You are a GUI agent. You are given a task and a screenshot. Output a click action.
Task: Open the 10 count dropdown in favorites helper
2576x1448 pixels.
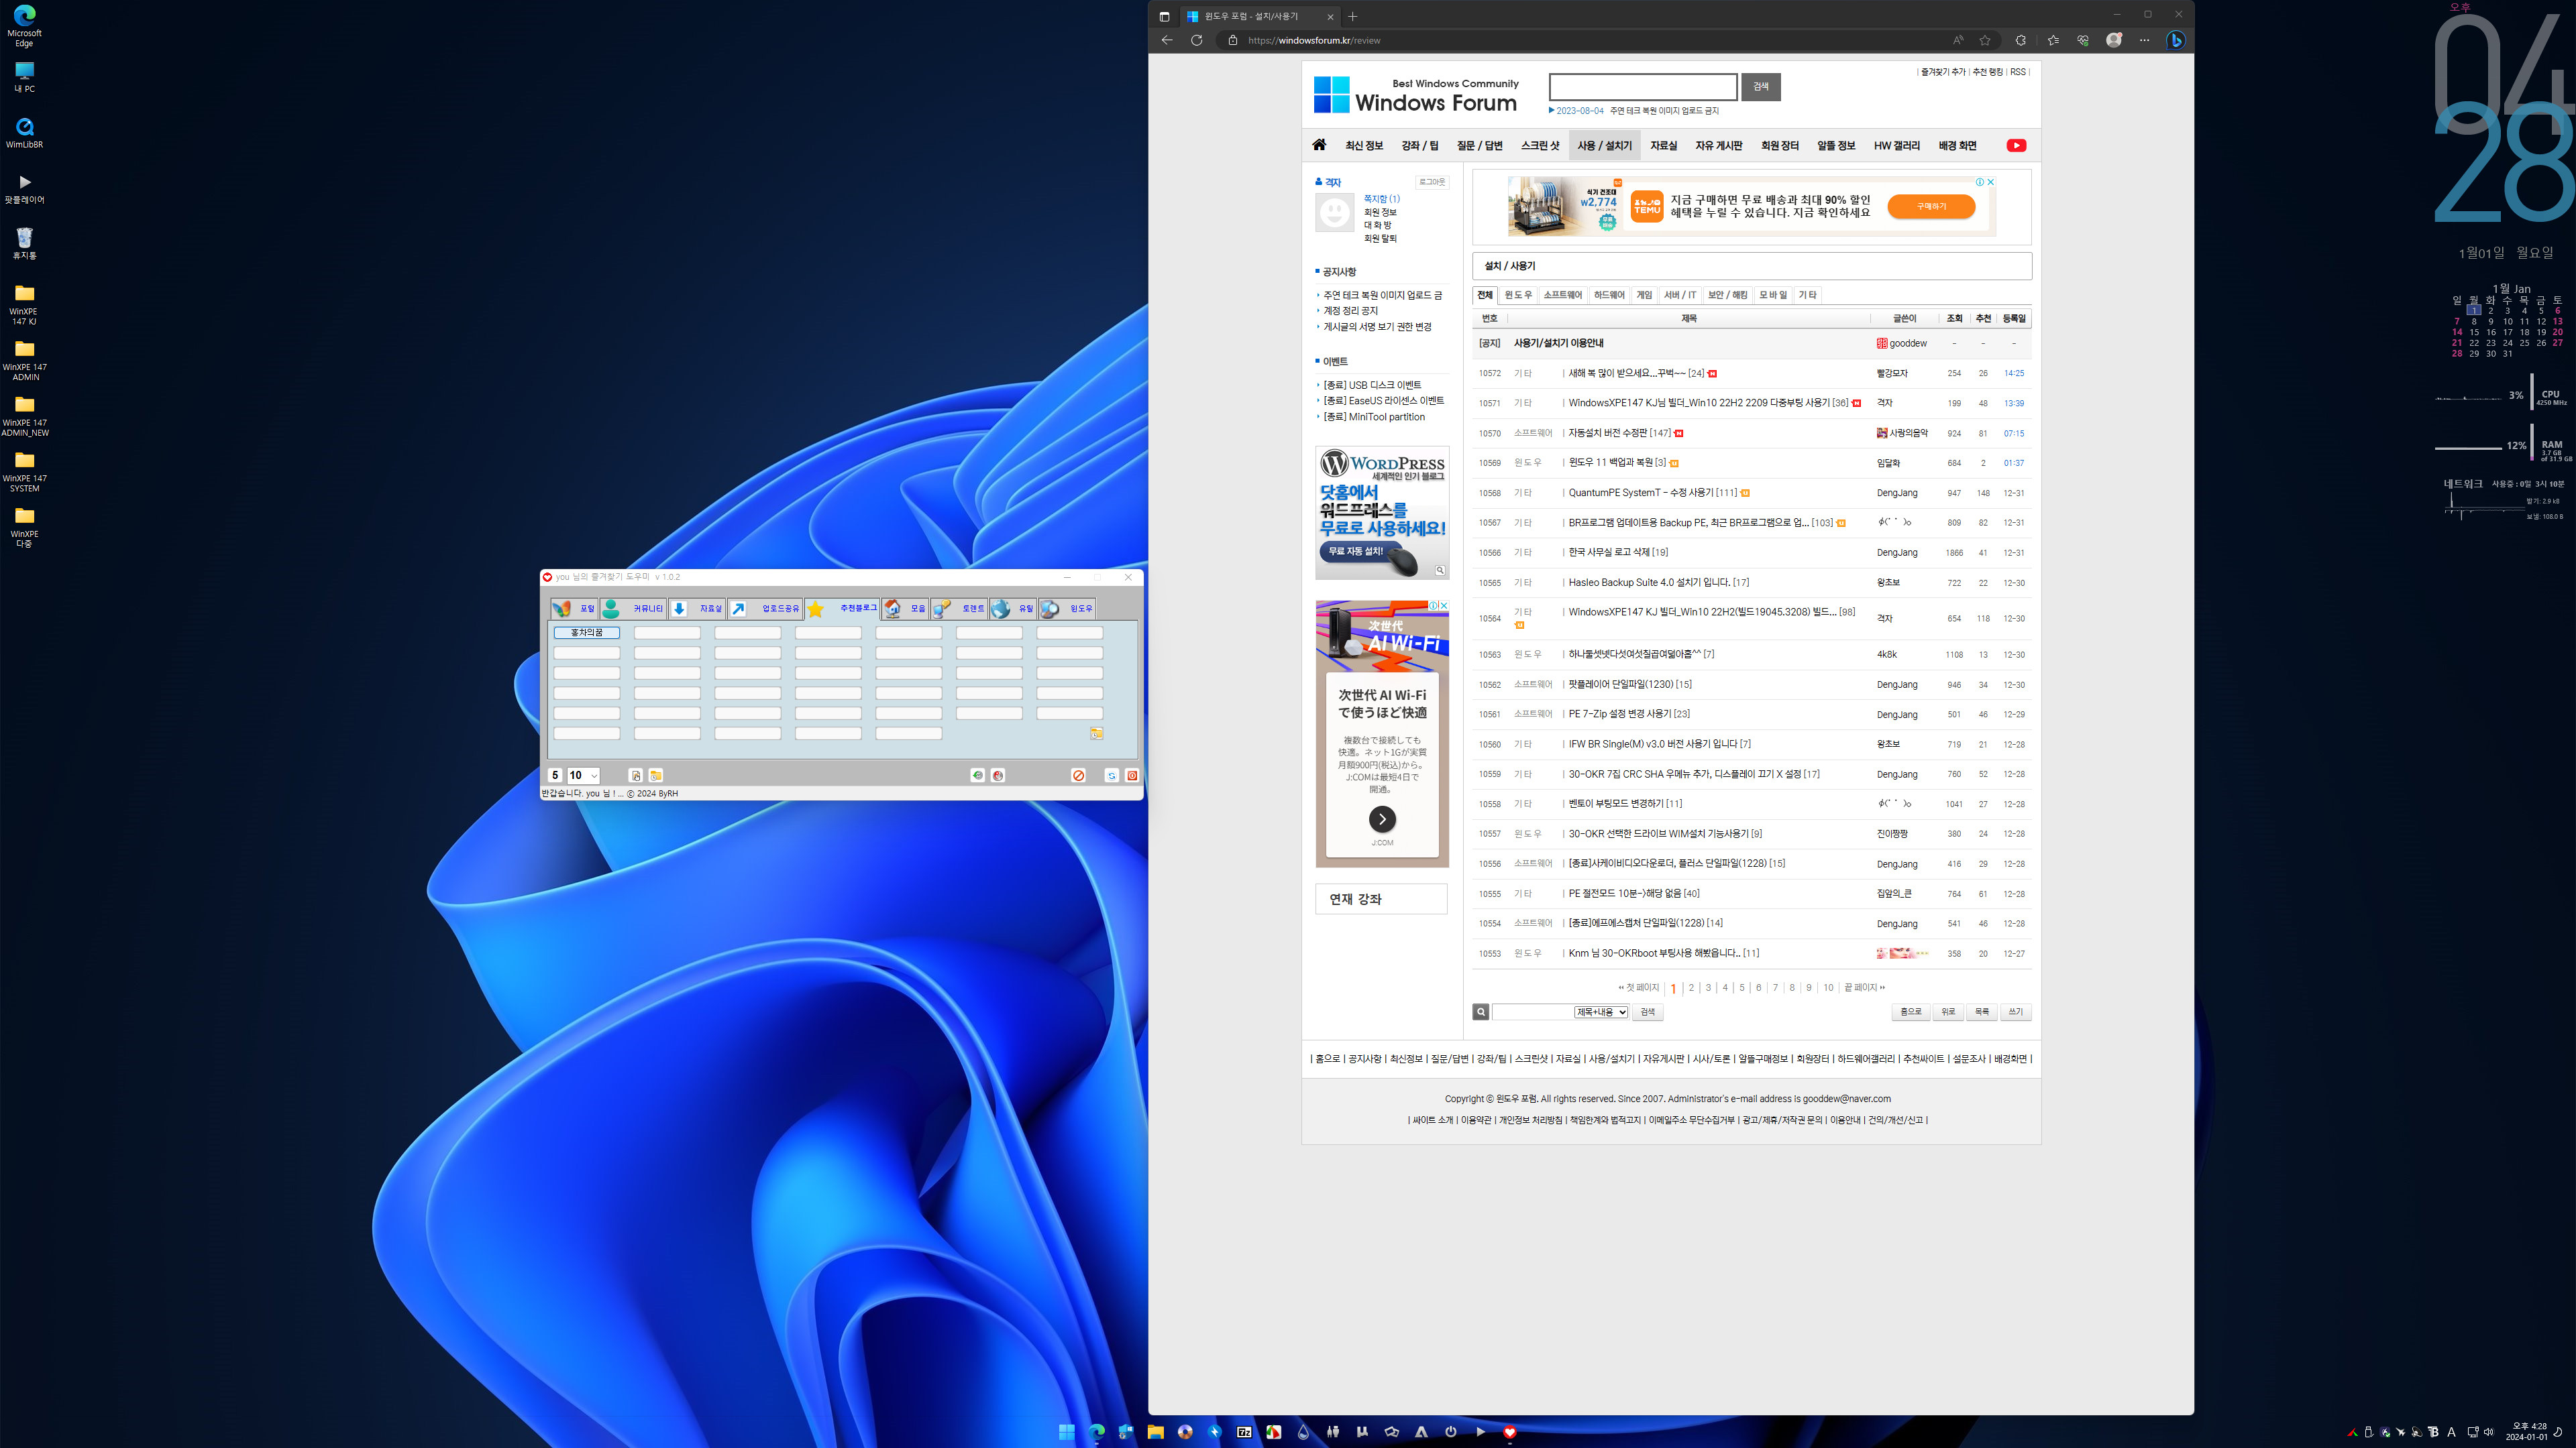click(x=583, y=776)
